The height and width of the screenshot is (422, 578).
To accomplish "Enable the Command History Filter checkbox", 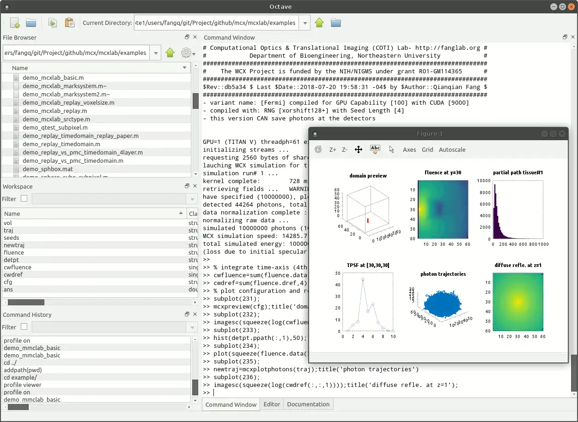I will (24, 327).
